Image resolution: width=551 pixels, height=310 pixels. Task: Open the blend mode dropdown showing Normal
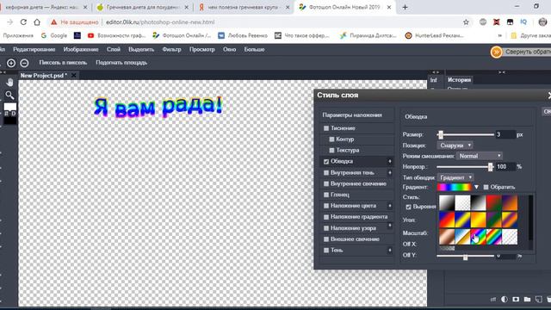click(480, 156)
